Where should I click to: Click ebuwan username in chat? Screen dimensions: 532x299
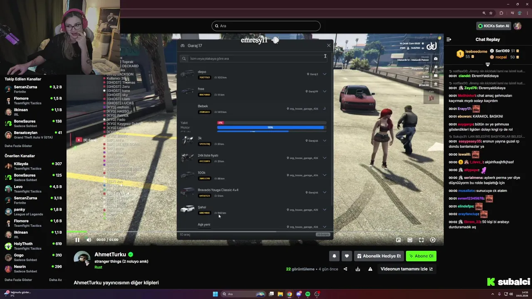tap(464, 116)
